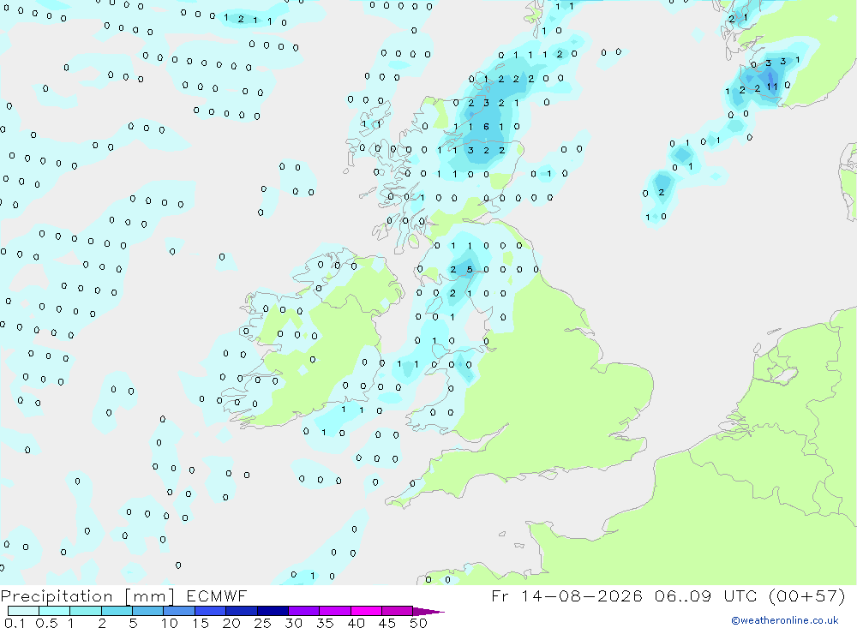Screen dimensions: 857x628
Task: Click the legend label 0.1
Action: pos(15,623)
